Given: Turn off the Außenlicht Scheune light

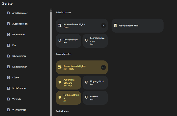Looking at the screenshot, I should tap(68, 83).
